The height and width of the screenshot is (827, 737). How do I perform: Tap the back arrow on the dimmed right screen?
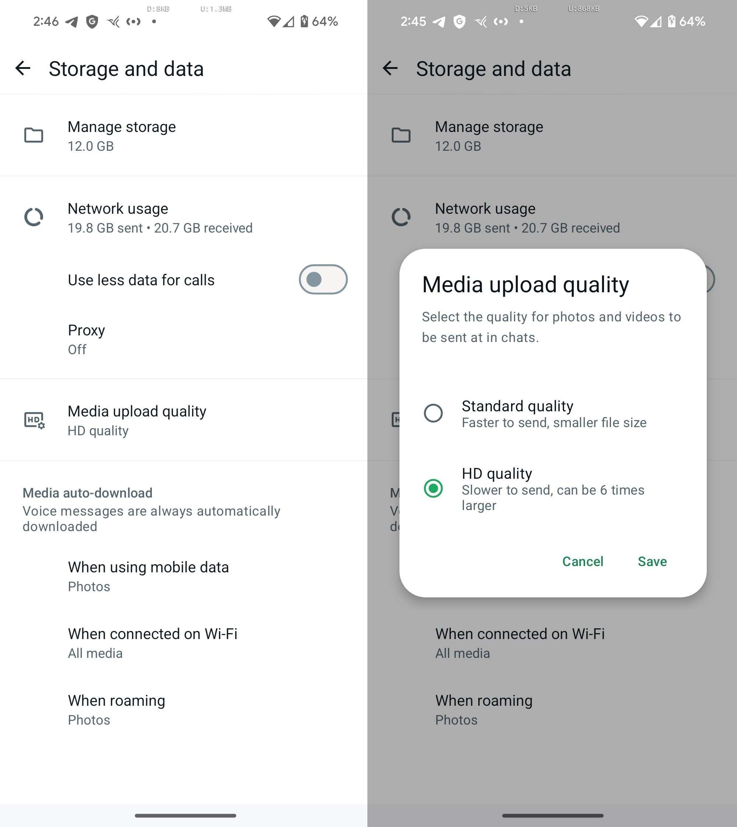click(390, 68)
